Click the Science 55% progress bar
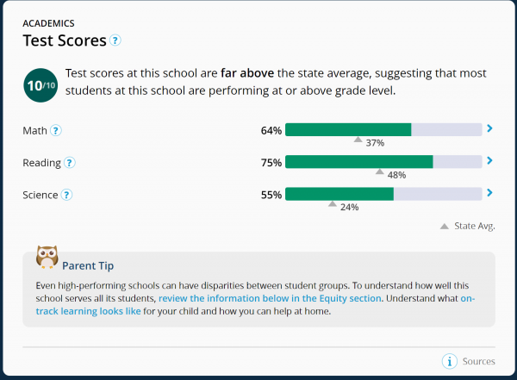Image resolution: width=517 pixels, height=380 pixels. click(383, 194)
